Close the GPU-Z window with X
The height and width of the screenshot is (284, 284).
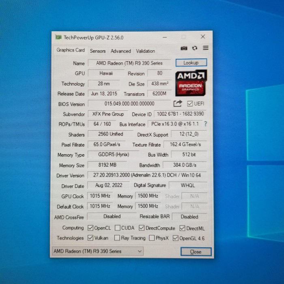[x=203, y=37]
